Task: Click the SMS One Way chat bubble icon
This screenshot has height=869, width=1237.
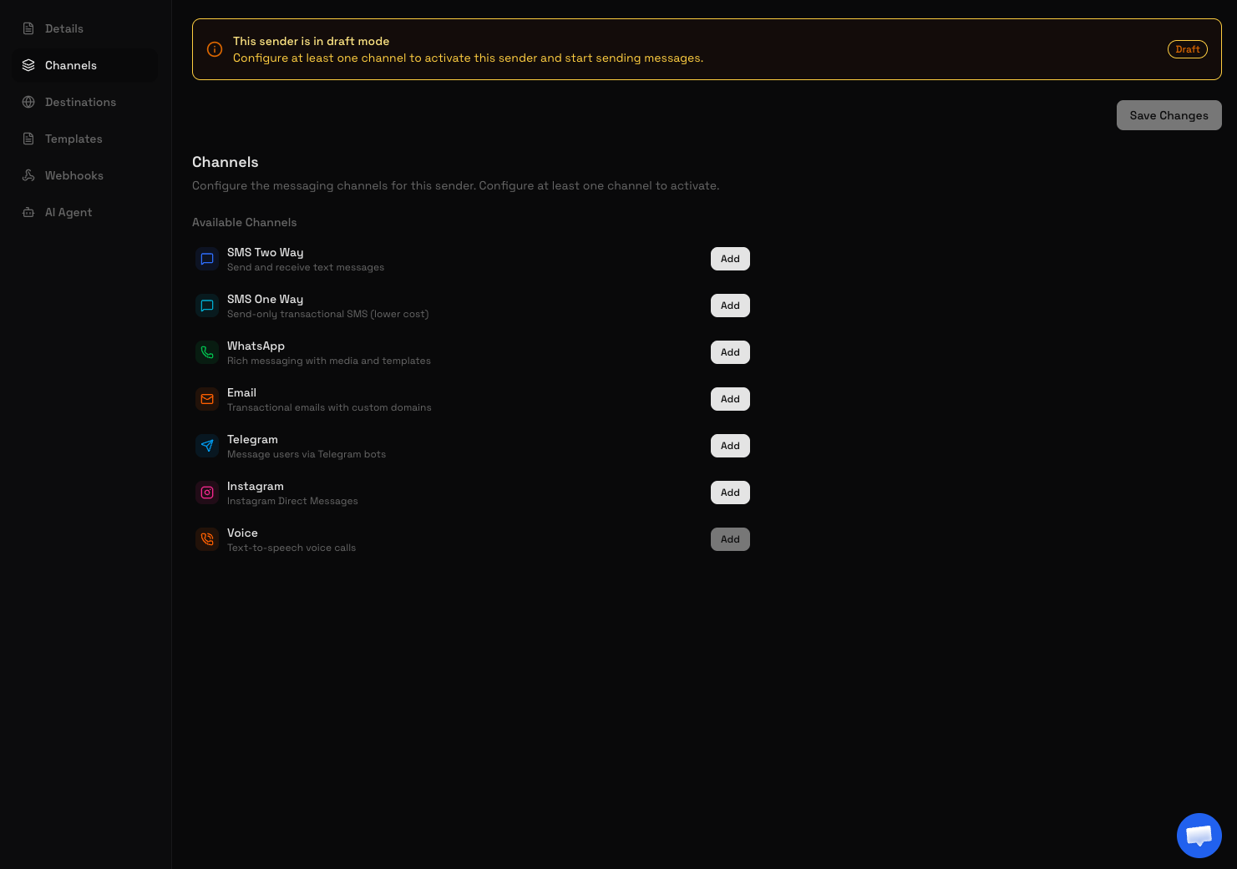Action: pos(207,306)
